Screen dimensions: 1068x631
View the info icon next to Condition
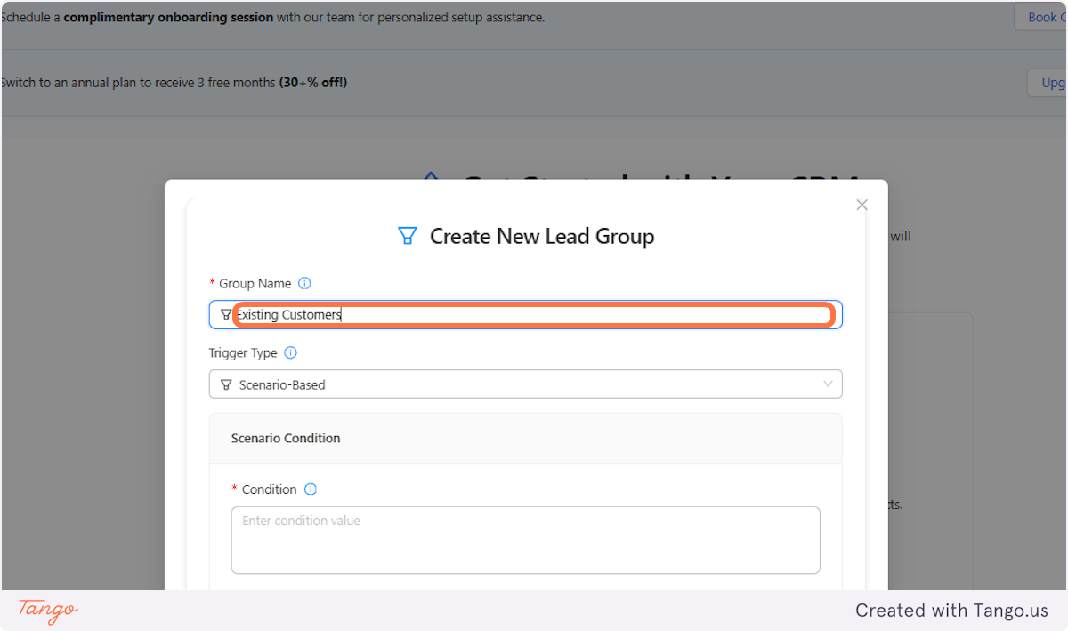click(x=310, y=489)
